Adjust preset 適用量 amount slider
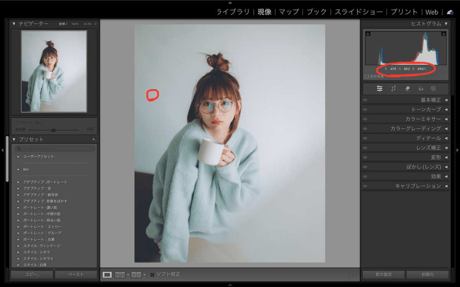This screenshot has height=287, width=460. click(x=53, y=130)
